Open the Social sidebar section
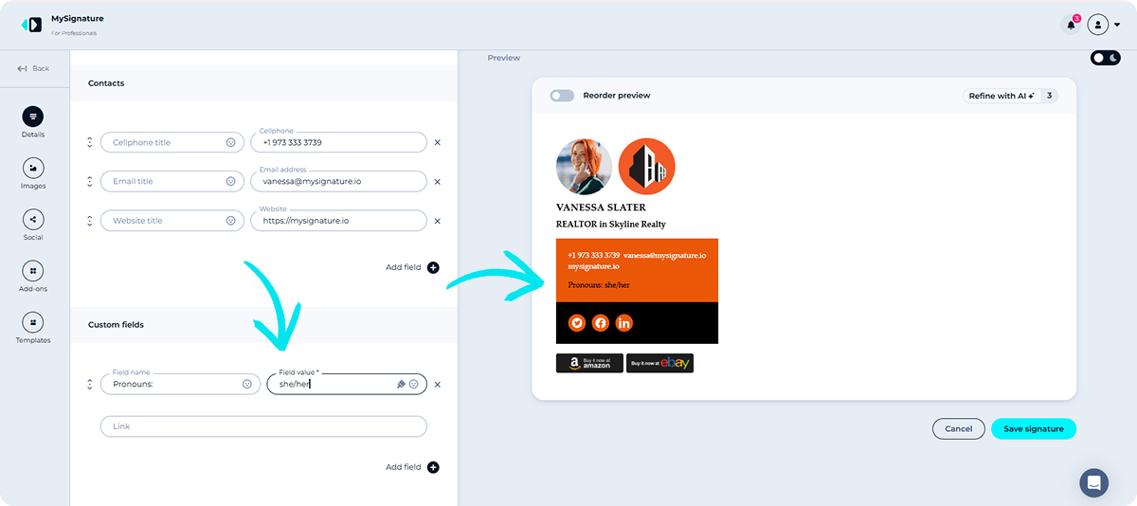The width and height of the screenshot is (1137, 506). [33, 225]
